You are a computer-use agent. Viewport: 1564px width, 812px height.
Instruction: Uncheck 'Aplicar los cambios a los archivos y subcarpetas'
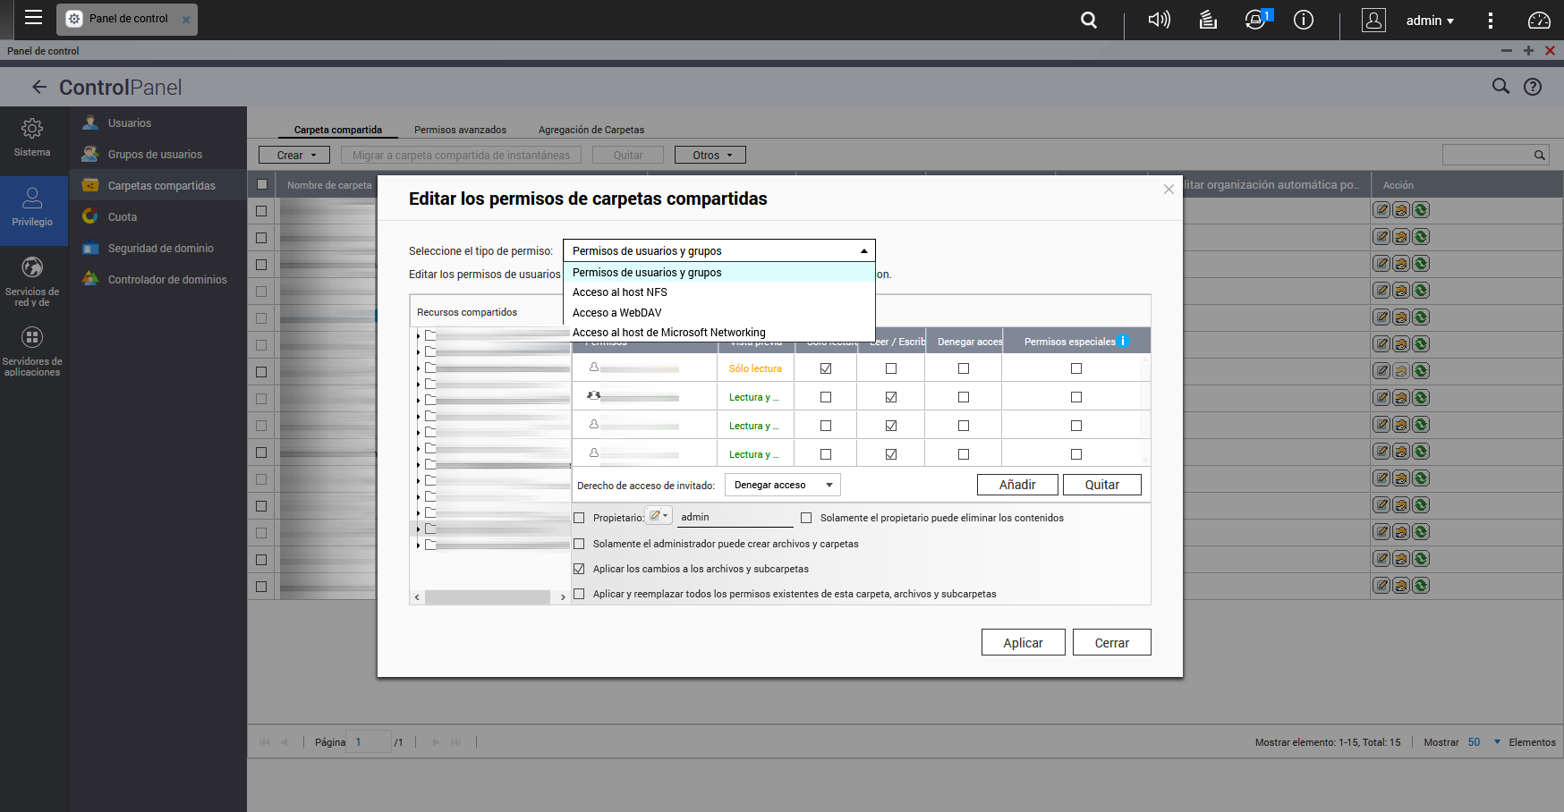click(x=579, y=569)
